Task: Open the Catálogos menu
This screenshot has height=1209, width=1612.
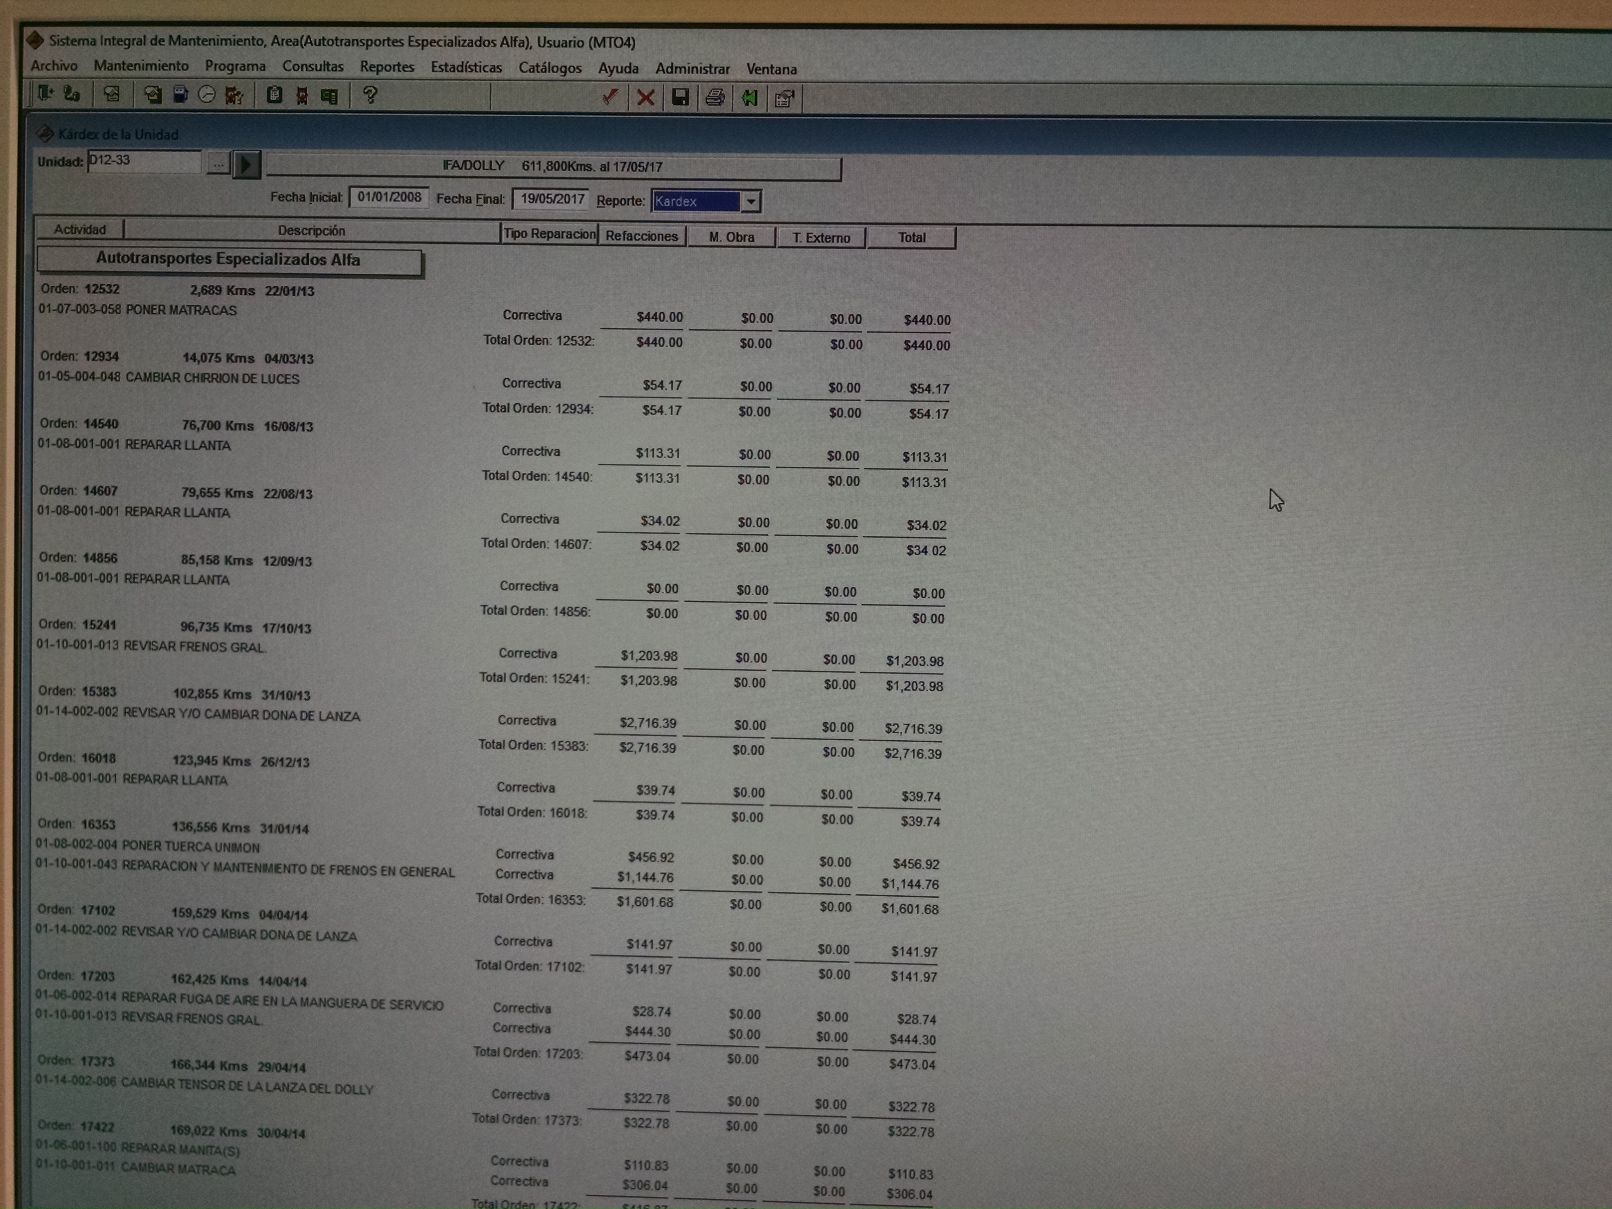Action: tap(550, 68)
